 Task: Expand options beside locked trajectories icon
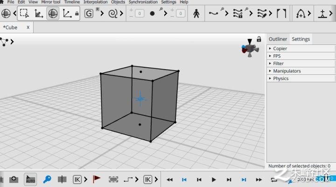coord(251,14)
